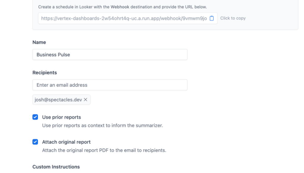Image resolution: width=304 pixels, height=173 pixels.
Task: Remove josh@spectacles.dev recipient with X icon
Action: pyautogui.click(x=85, y=100)
